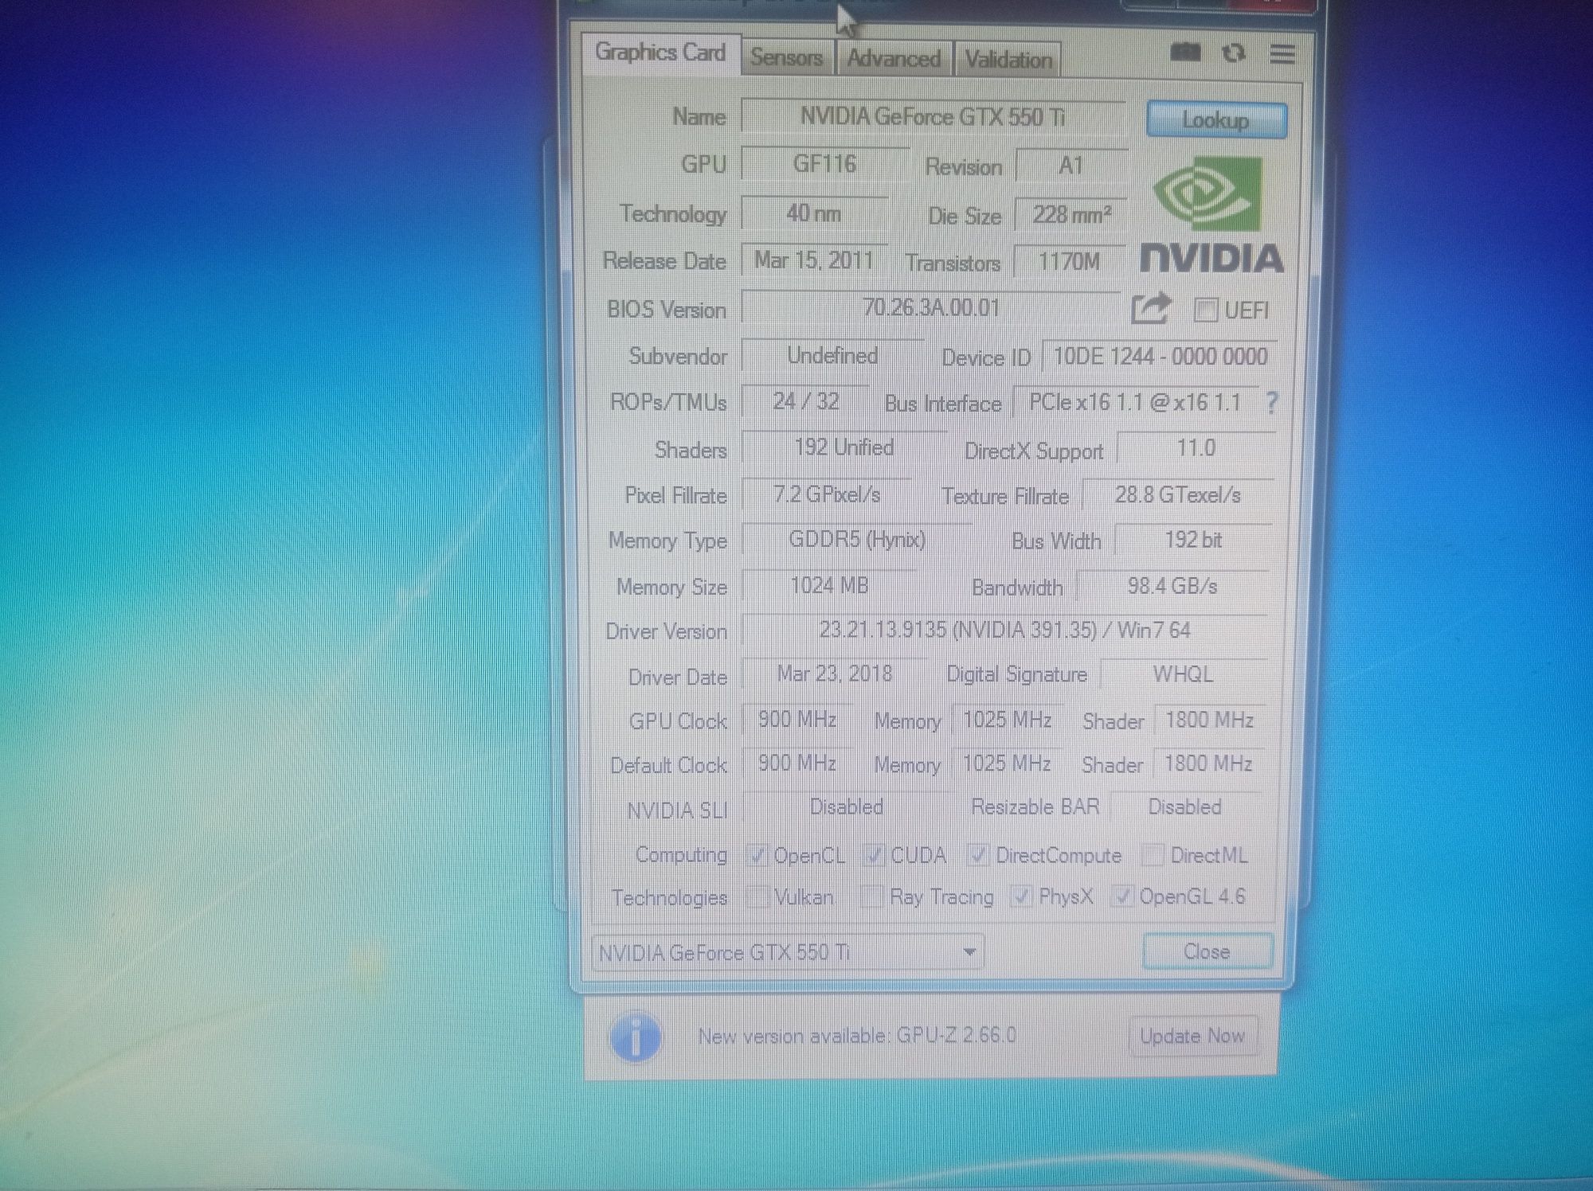Open the hamburger menu icon

click(1282, 53)
